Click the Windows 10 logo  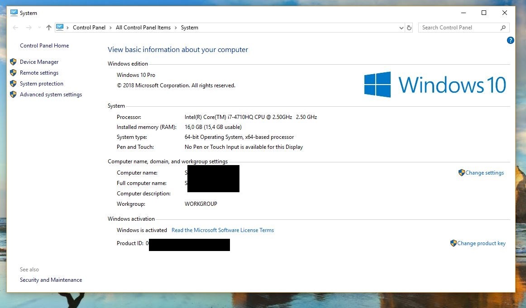click(x=435, y=85)
